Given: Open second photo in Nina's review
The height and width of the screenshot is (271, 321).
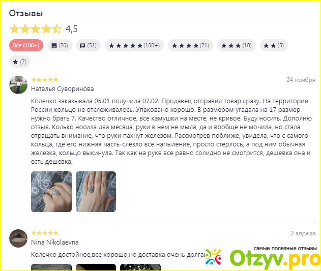Looking at the screenshot, I should pyautogui.click(x=96, y=267).
